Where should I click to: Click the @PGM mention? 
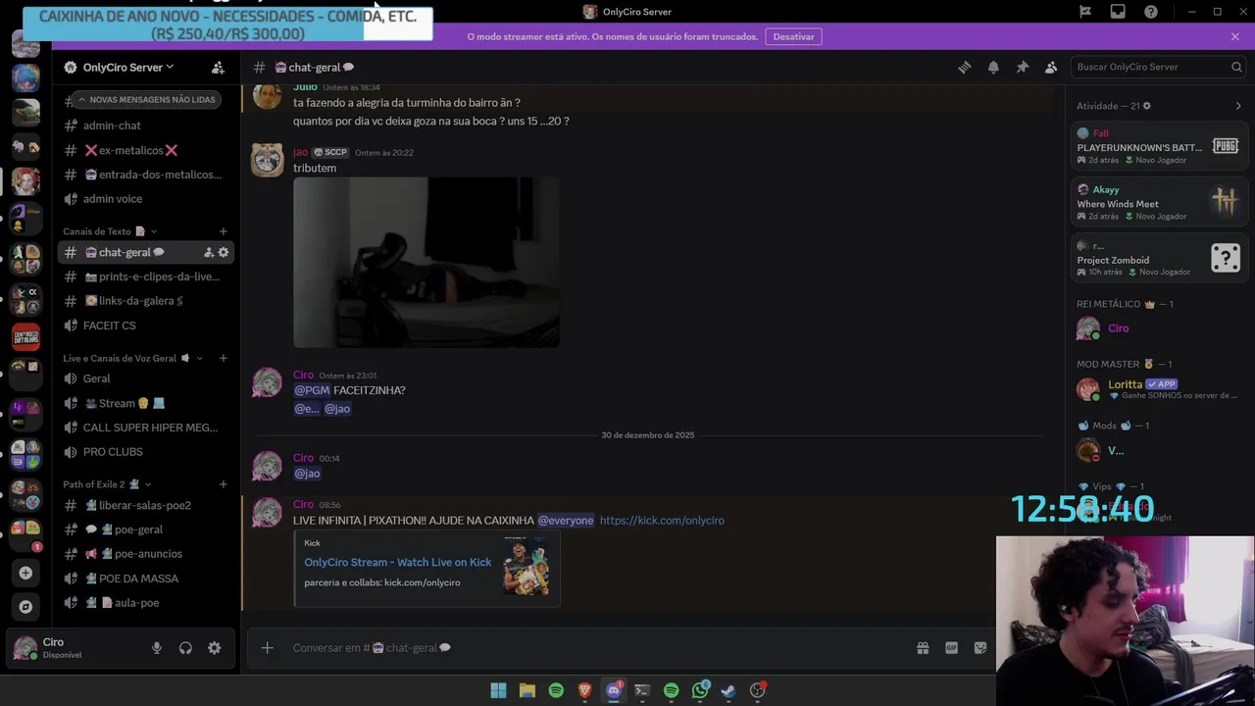pos(312,390)
